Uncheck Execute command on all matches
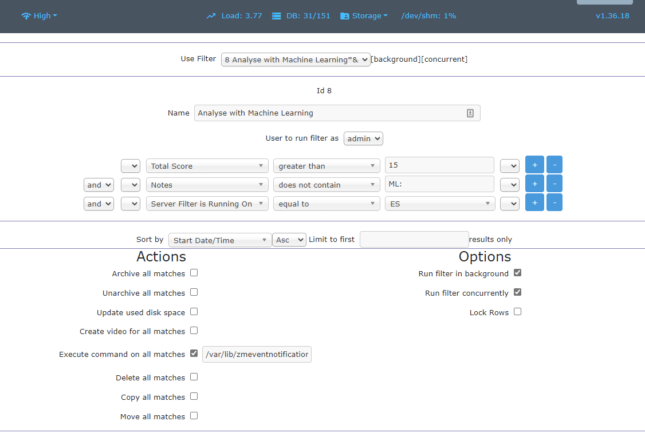This screenshot has height=433, width=645. click(194, 353)
